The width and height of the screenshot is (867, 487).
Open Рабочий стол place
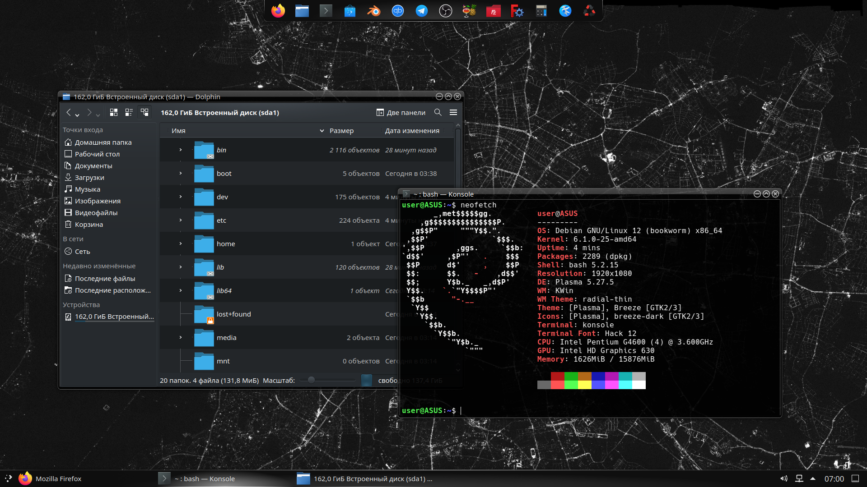pyautogui.click(x=108, y=154)
